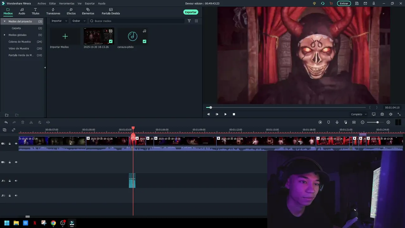Viewport: 405px width, 228px height.
Task: Open the Grabar dropdown
Action: (x=79, y=21)
